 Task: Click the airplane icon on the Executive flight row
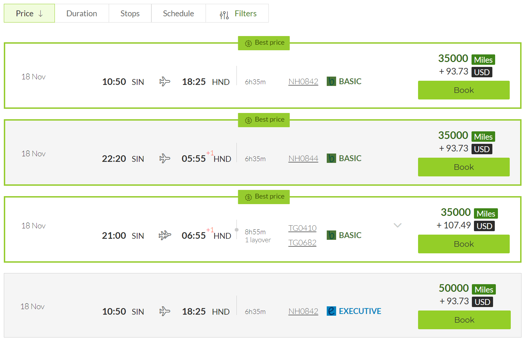point(165,311)
